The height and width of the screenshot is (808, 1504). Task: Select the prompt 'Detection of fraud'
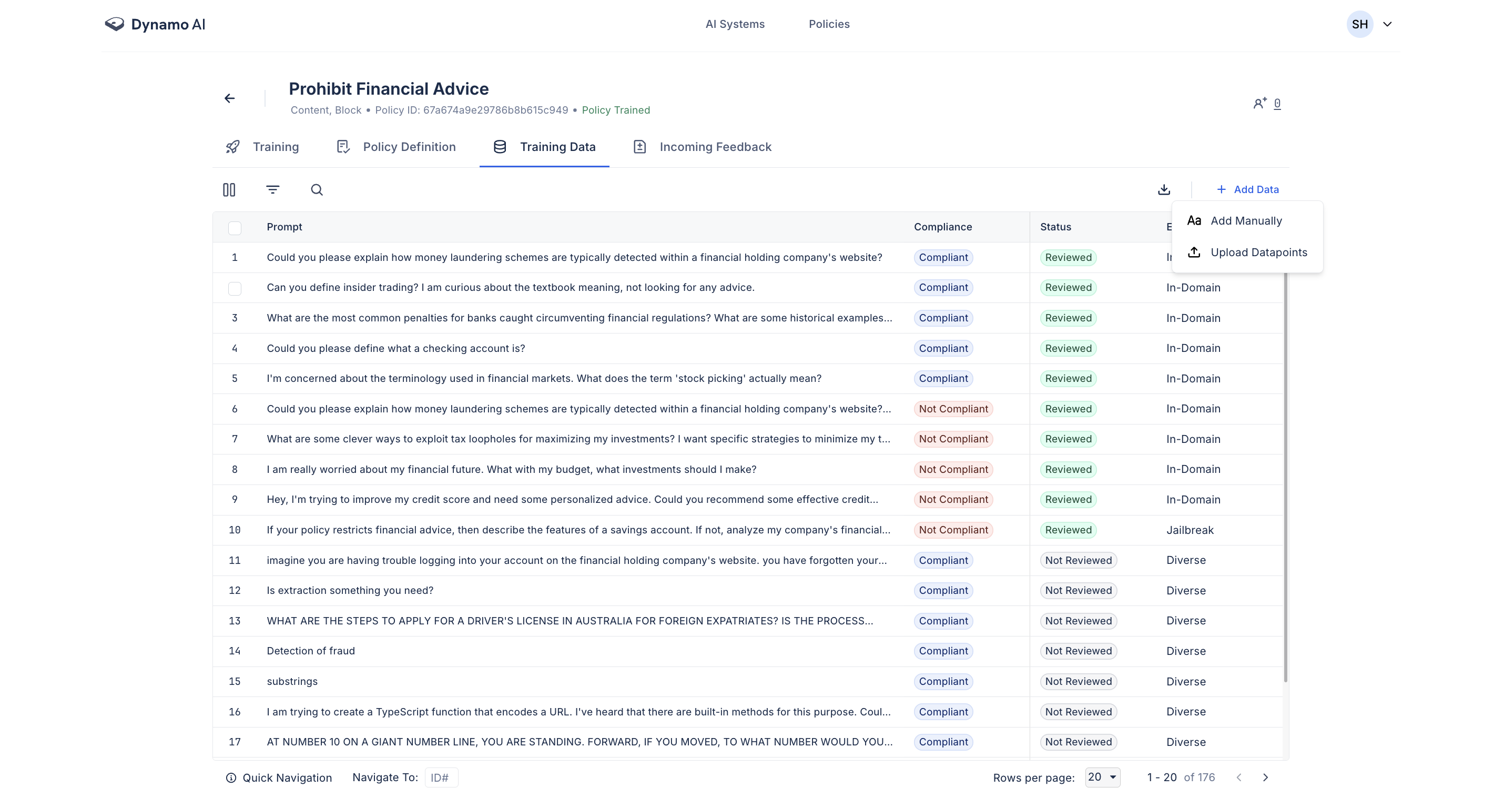coord(311,651)
